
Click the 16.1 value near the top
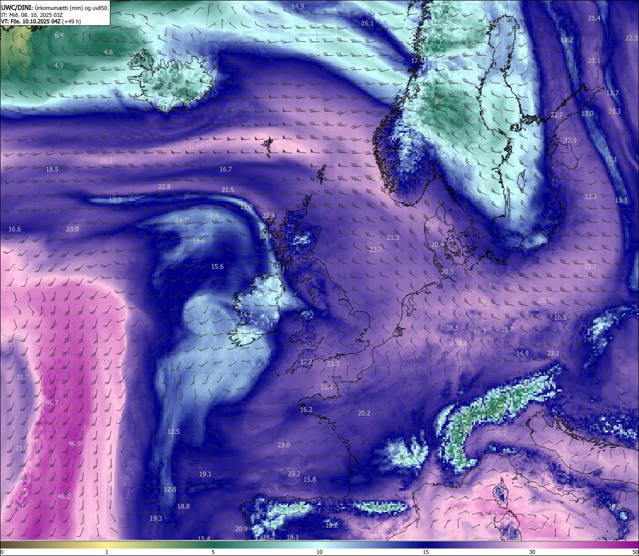tap(367, 23)
